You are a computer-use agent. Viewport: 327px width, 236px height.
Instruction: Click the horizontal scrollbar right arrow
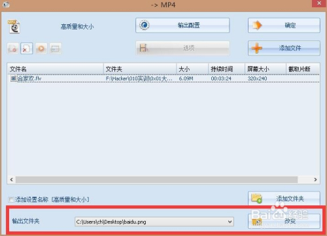(x=315, y=180)
